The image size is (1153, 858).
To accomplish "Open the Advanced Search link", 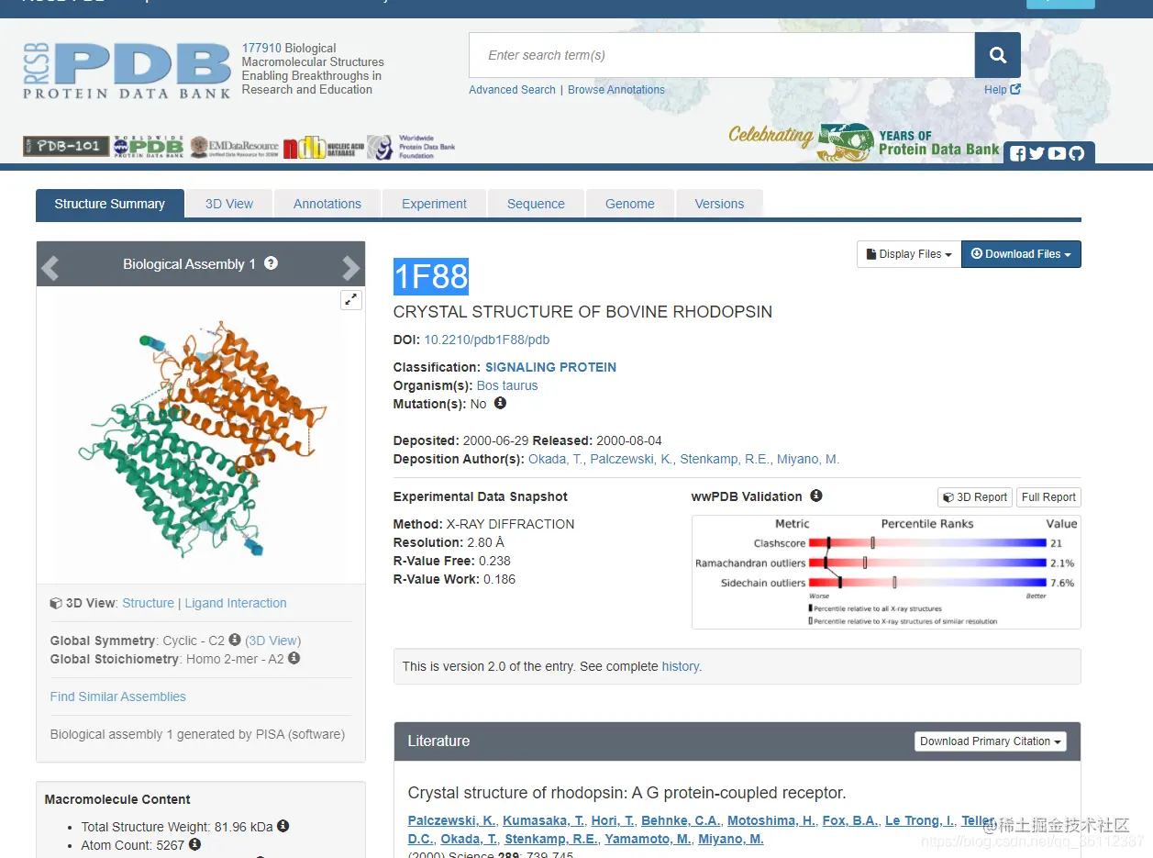I will tap(512, 90).
